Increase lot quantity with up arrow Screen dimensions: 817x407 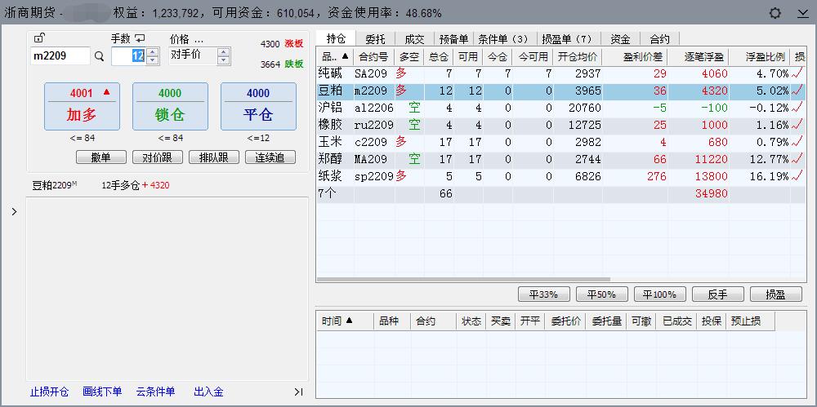[x=151, y=51]
